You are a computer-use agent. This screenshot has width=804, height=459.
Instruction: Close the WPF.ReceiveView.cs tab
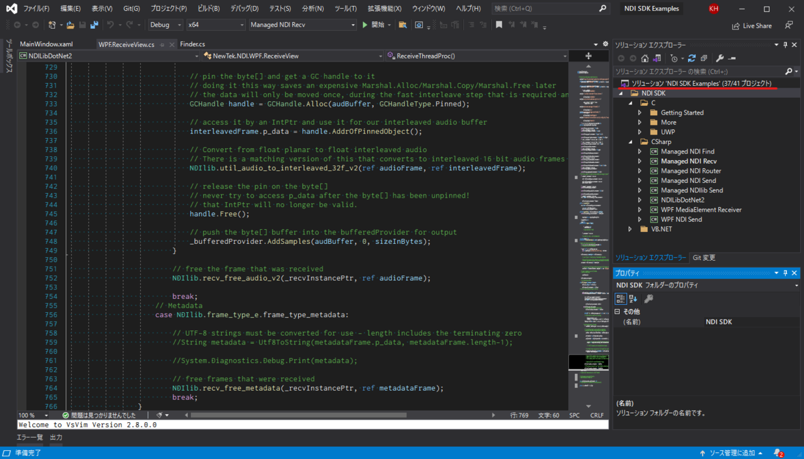tap(171, 44)
